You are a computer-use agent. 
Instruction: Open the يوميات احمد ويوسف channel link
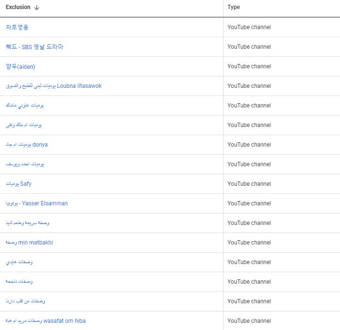point(25,164)
